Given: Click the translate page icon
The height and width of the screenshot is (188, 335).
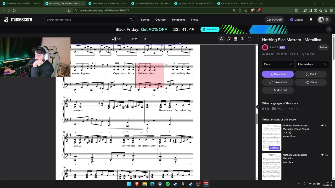Looking at the screenshot, I should tap(234, 10).
